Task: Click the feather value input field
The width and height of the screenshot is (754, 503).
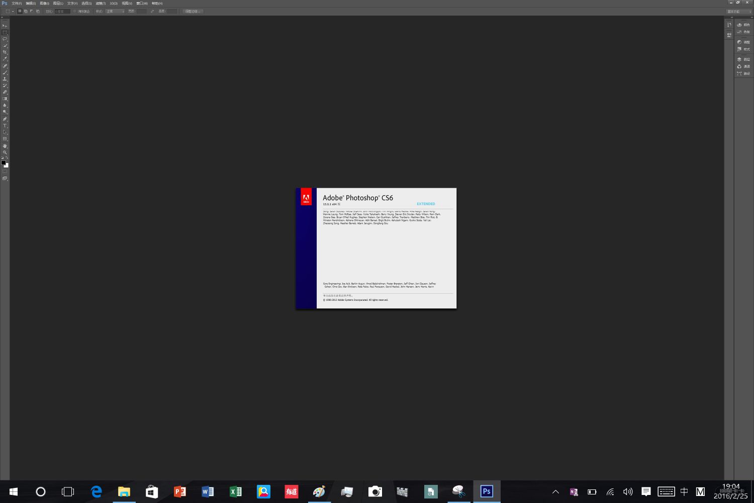Action: [62, 11]
